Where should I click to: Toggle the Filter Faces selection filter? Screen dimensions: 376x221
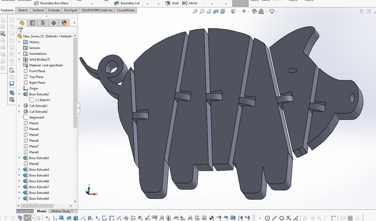click(x=61, y=218)
